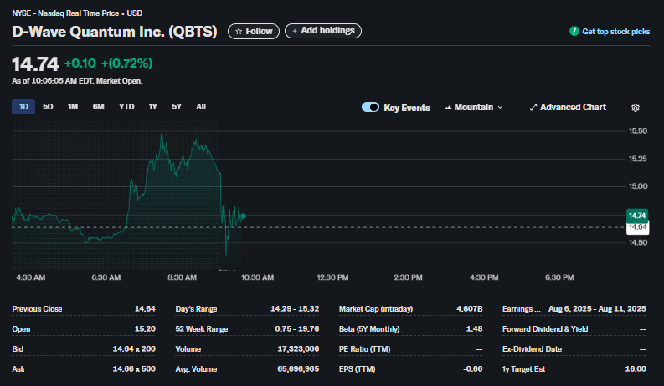Image resolution: width=664 pixels, height=386 pixels.
Task: Show the All time range
Action: tap(201, 107)
